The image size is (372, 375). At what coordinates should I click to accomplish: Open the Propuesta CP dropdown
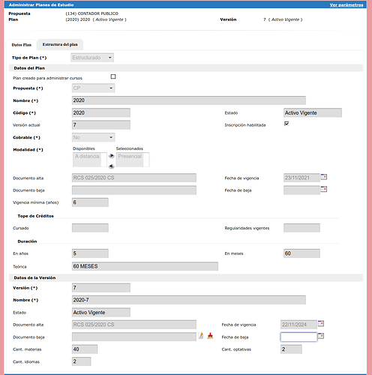pyautogui.click(x=93, y=88)
